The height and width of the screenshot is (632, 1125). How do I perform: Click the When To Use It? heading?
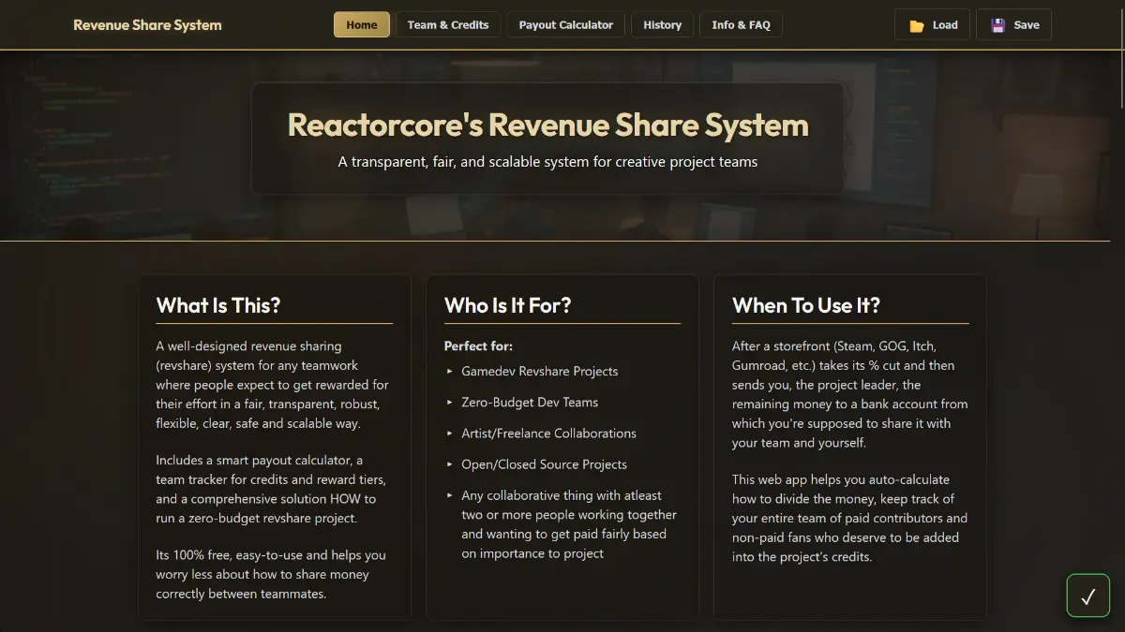point(806,305)
